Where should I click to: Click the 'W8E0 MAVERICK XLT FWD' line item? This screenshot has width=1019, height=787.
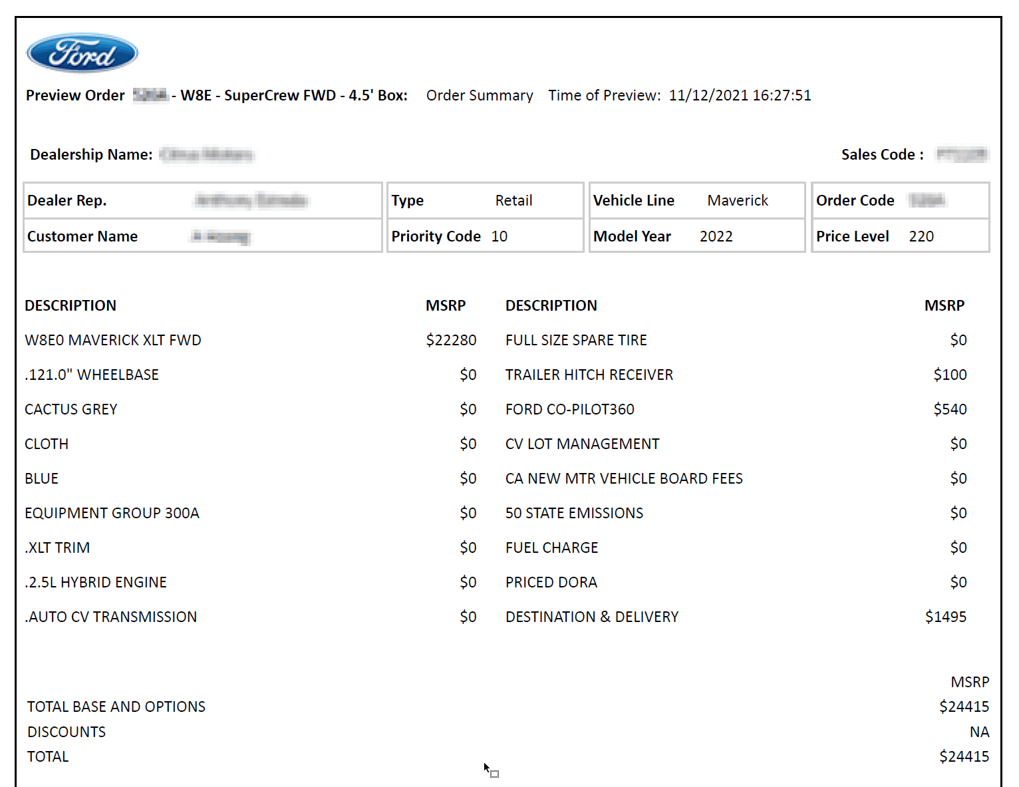(x=113, y=341)
